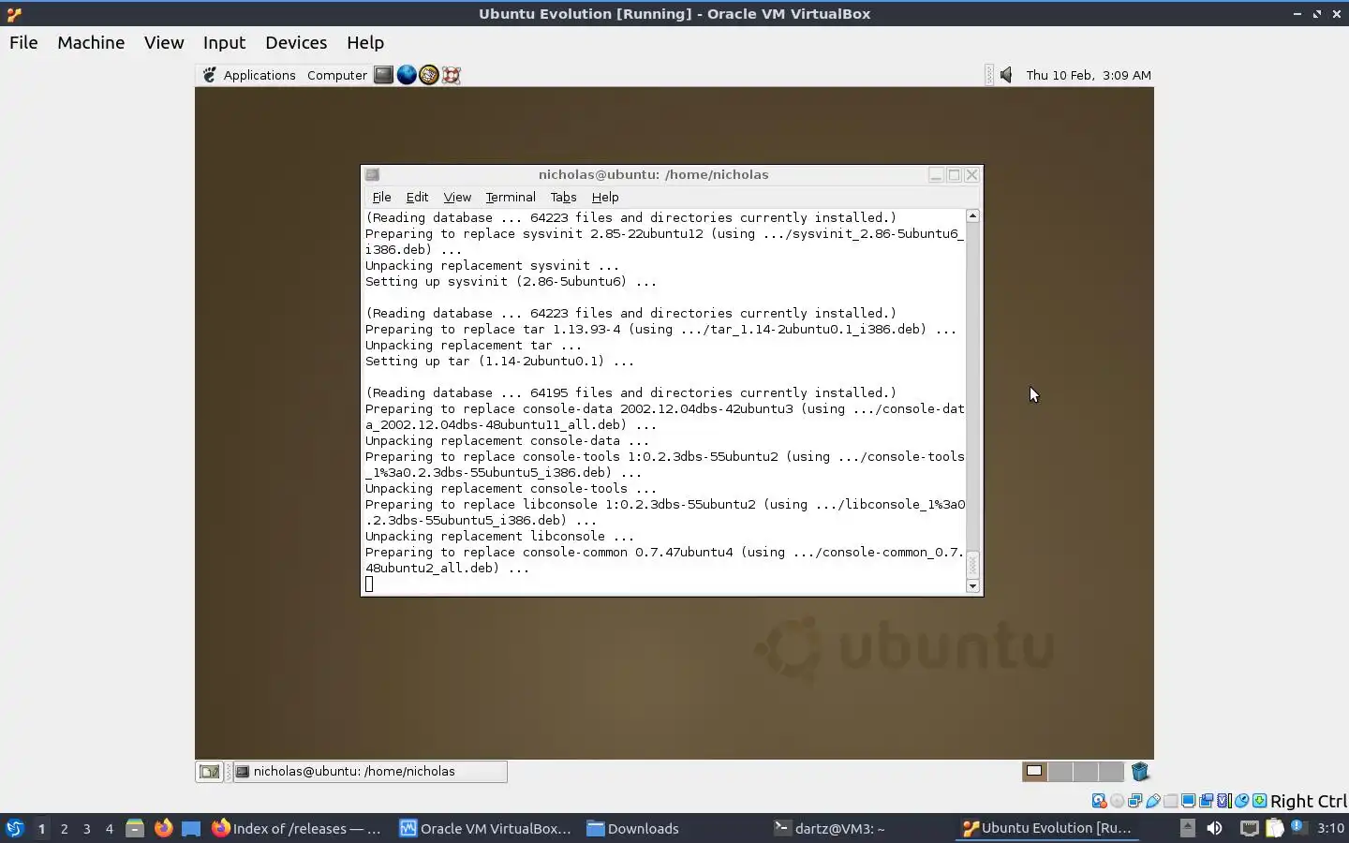
Task: Click the VirtualBox hard disk activity indicator
Action: click(x=1099, y=801)
